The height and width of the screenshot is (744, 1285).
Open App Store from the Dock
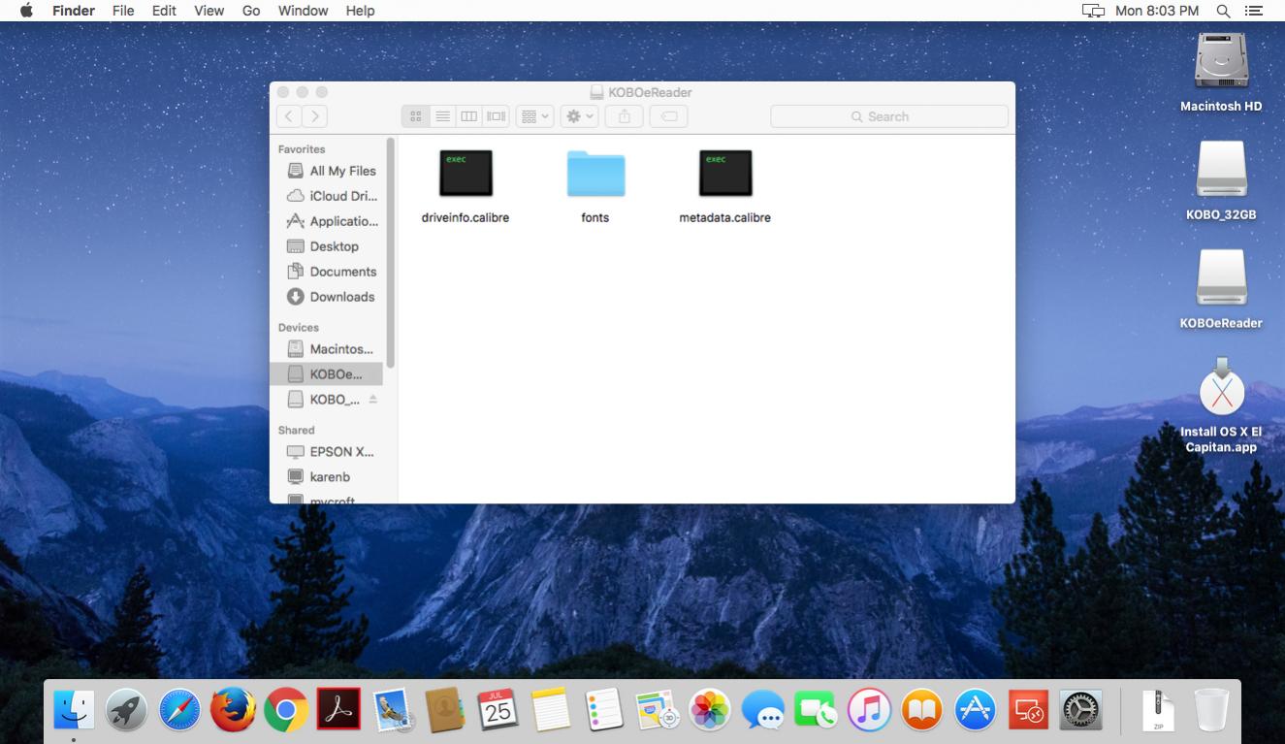pos(975,711)
